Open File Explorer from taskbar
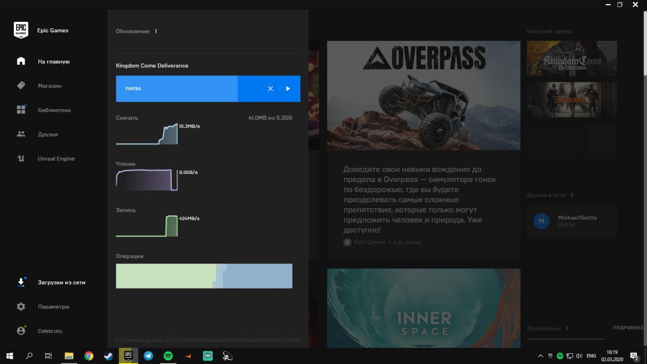The height and width of the screenshot is (364, 647). (x=69, y=356)
